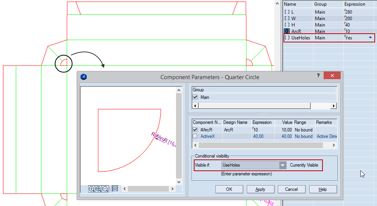Image resolution: width=377 pixels, height=206 pixels.
Task: Open the 'Visible if' UseHoles dropdown
Action: point(283,165)
